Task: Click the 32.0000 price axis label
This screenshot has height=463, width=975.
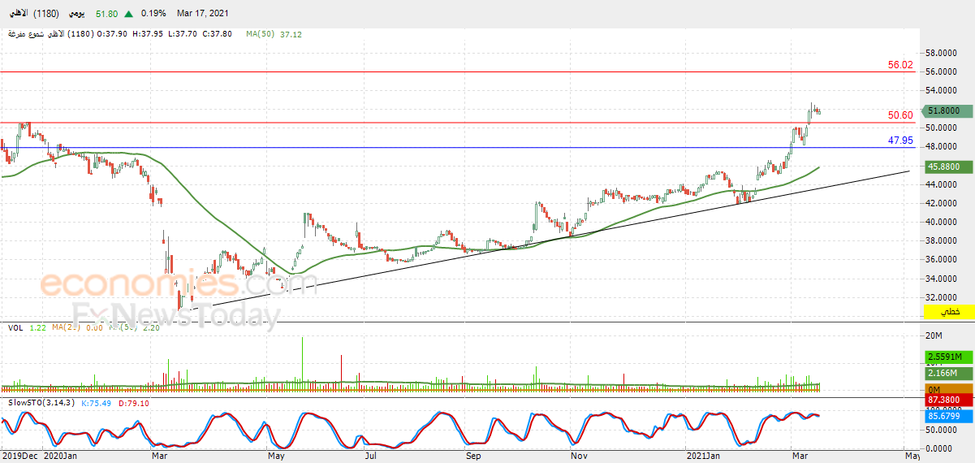Action: click(942, 297)
